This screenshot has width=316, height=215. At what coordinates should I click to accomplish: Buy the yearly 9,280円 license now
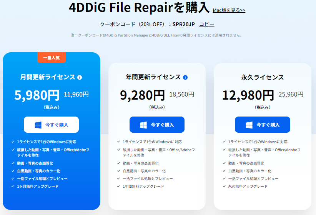(x=157, y=125)
